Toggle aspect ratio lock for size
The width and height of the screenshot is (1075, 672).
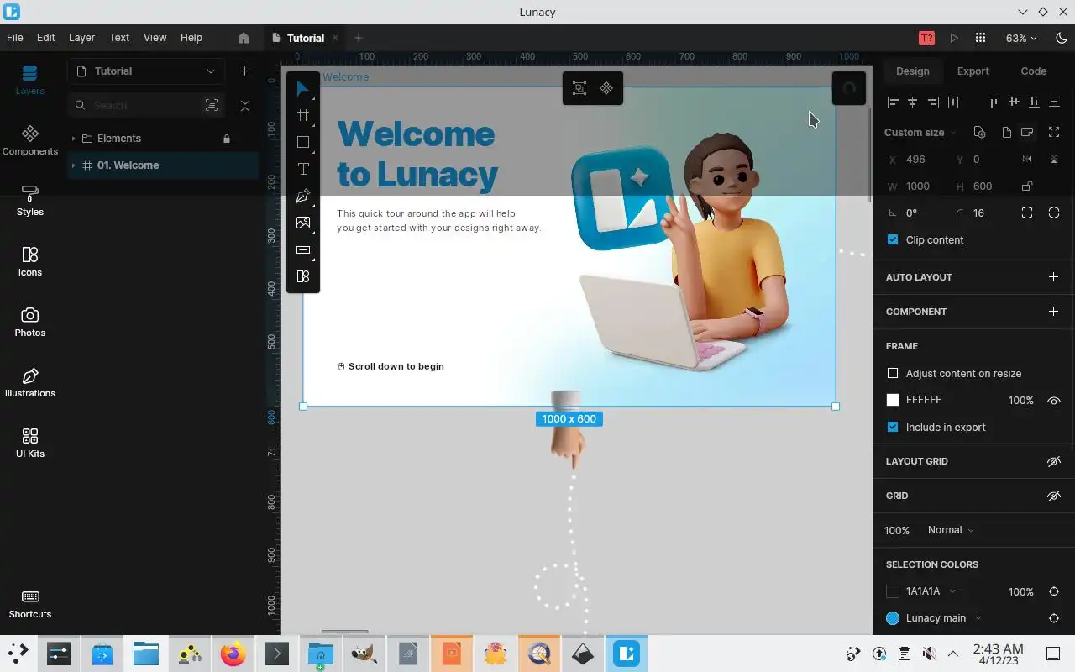(1027, 186)
